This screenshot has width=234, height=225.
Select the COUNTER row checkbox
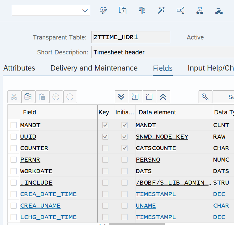pyautogui.click(x=14, y=148)
